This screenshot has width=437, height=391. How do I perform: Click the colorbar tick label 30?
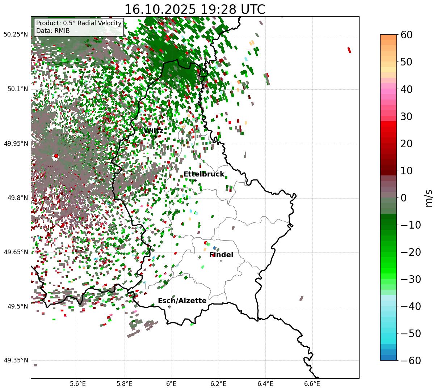coord(406,116)
